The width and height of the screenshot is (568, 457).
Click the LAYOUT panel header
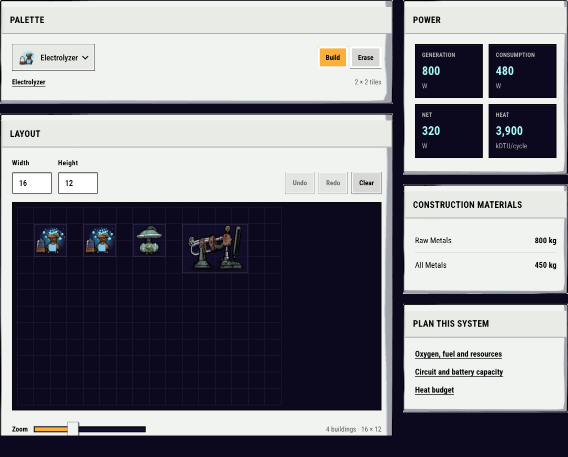196,134
